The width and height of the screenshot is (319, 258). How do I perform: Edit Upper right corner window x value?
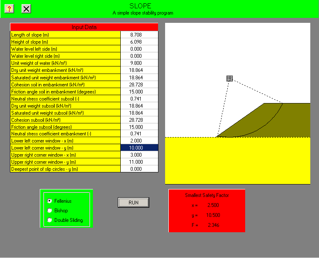[139, 155]
